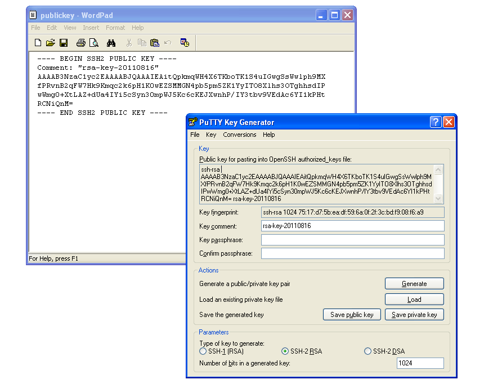Open the Key menu in PuTTY Key Generator
Viewport: 484px width, 384px height.
[210, 135]
